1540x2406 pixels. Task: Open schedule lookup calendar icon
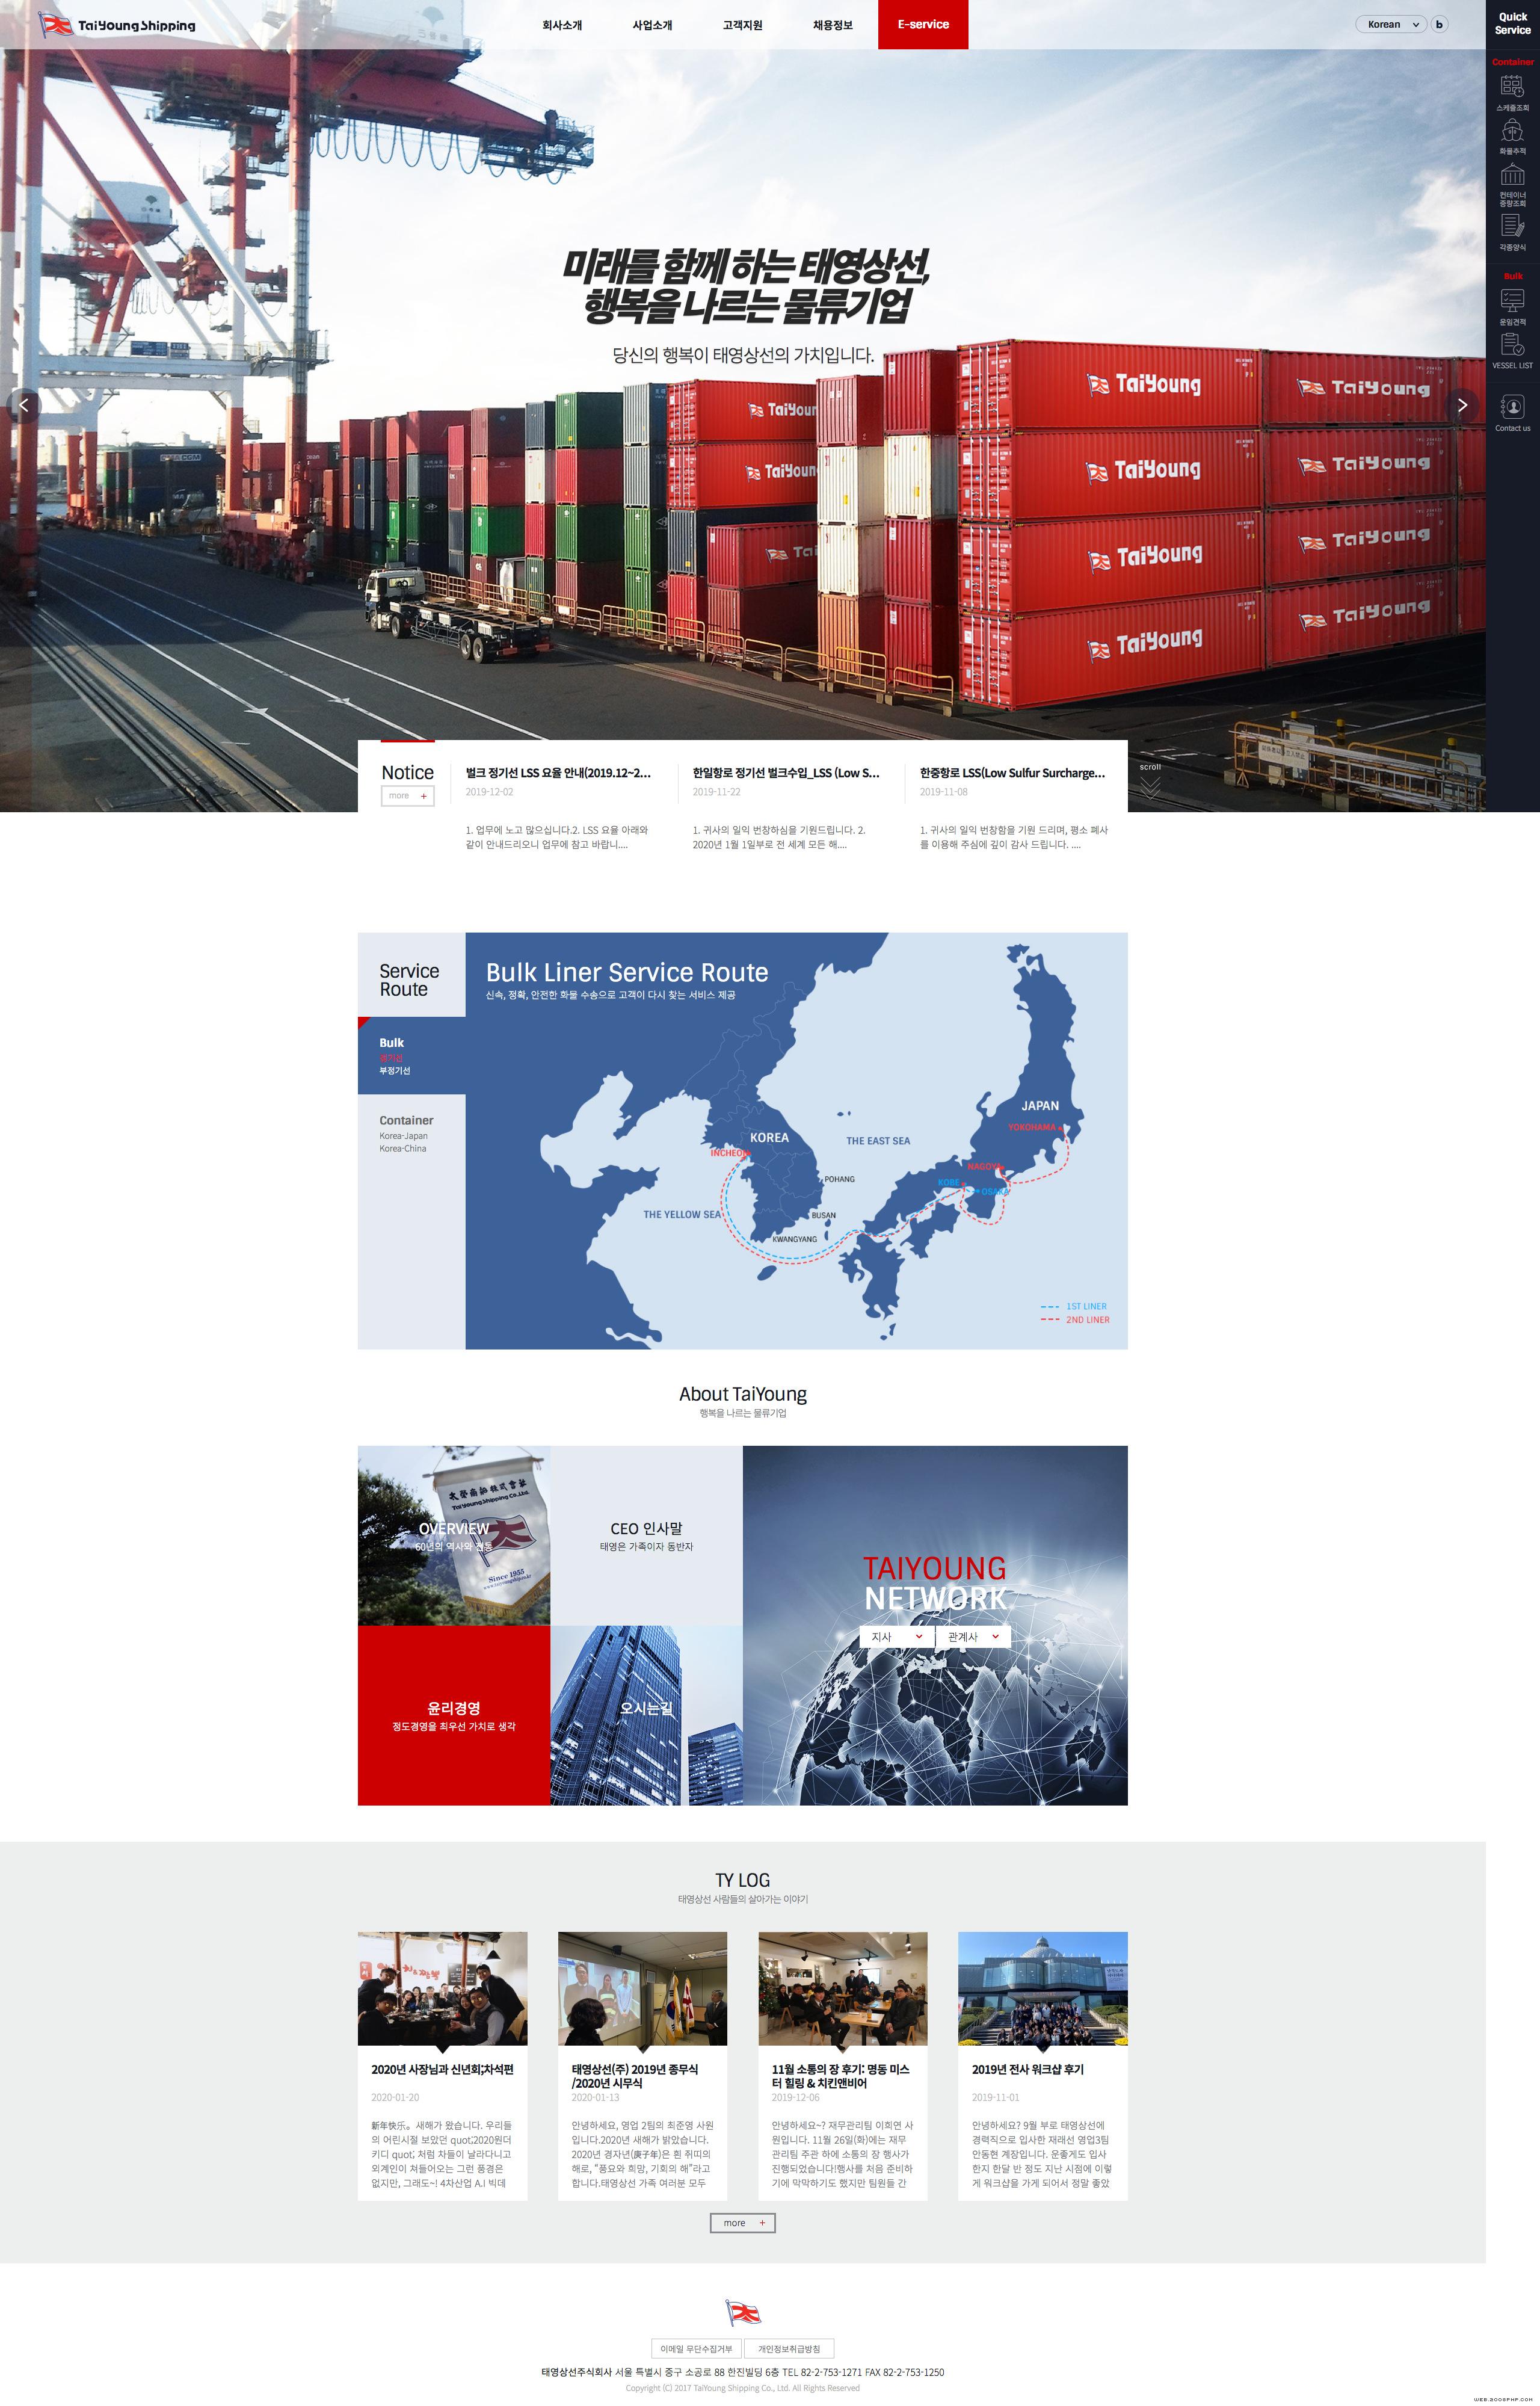click(1512, 86)
